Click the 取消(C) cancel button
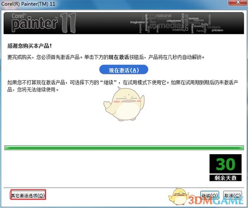248x208 pixels. (232, 196)
